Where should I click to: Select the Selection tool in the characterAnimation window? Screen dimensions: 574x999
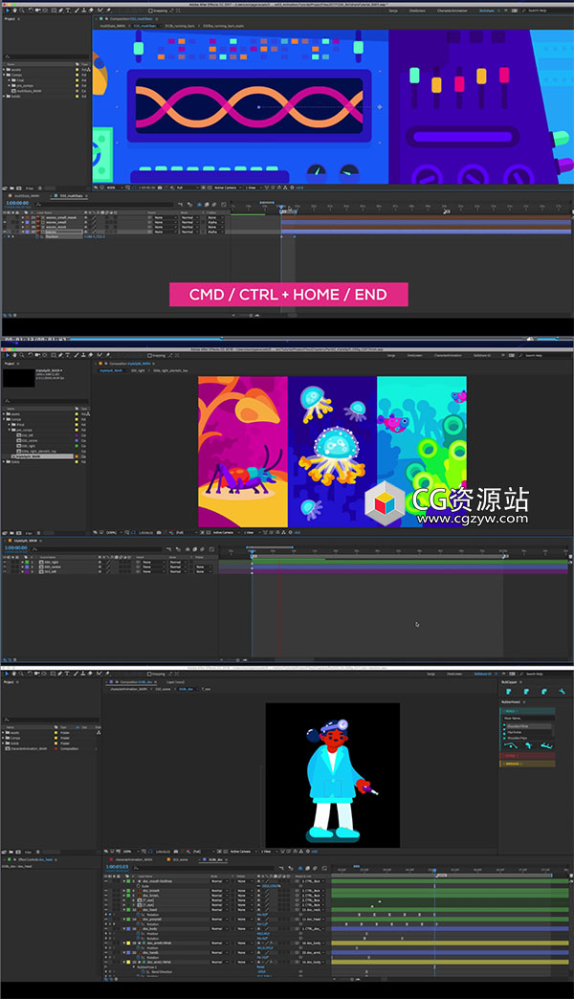click(x=7, y=674)
